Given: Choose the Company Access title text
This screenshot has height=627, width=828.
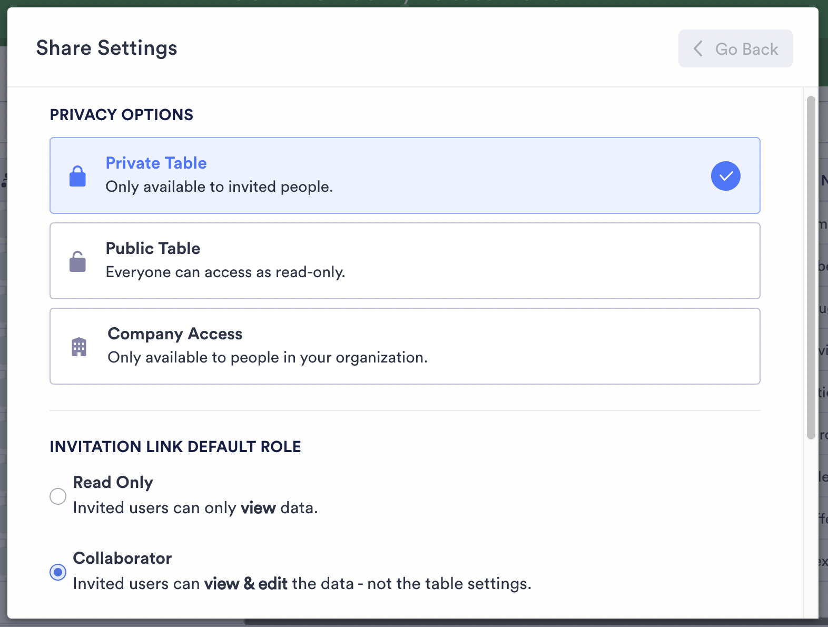Looking at the screenshot, I should (x=175, y=334).
